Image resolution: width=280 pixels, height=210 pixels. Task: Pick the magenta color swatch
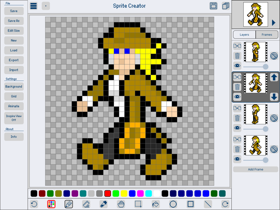140,193
